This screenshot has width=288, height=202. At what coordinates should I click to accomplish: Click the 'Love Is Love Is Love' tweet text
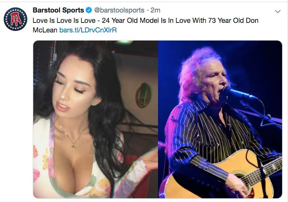point(64,21)
